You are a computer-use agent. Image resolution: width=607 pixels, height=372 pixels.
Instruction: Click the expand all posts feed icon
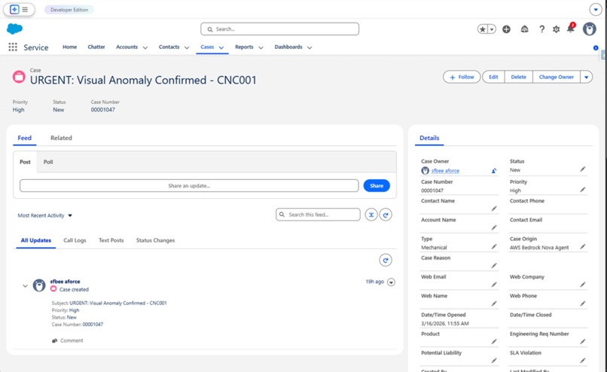click(371, 215)
